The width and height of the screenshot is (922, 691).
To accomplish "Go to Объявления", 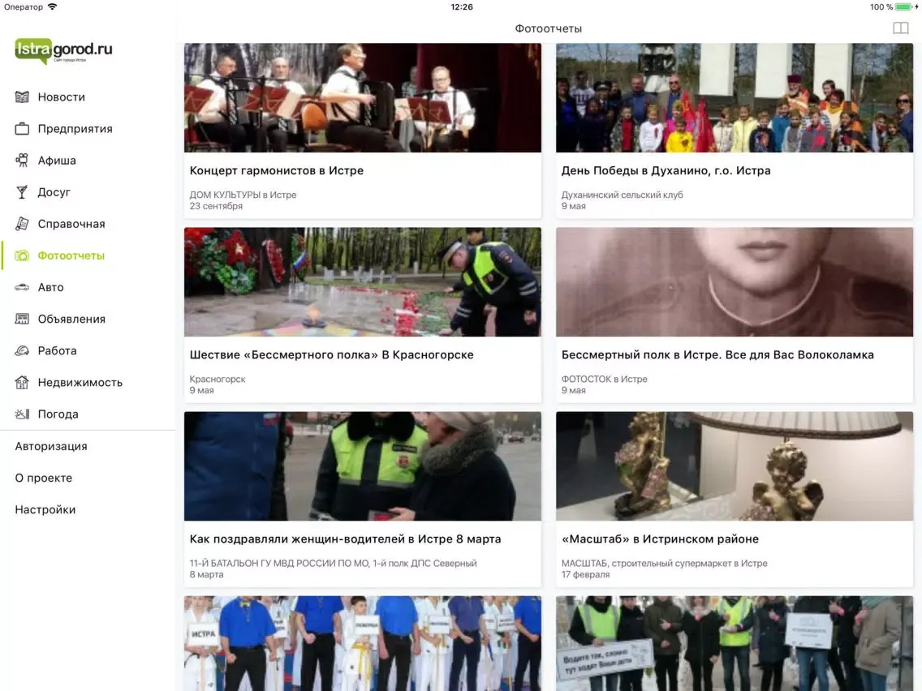I will click(71, 319).
